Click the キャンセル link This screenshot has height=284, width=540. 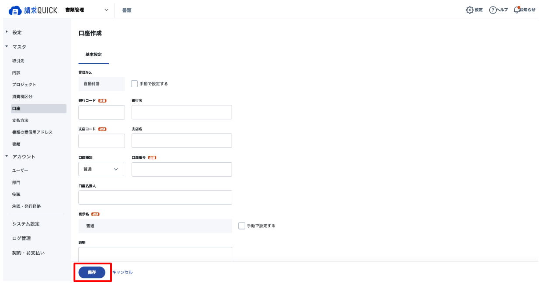(x=122, y=272)
